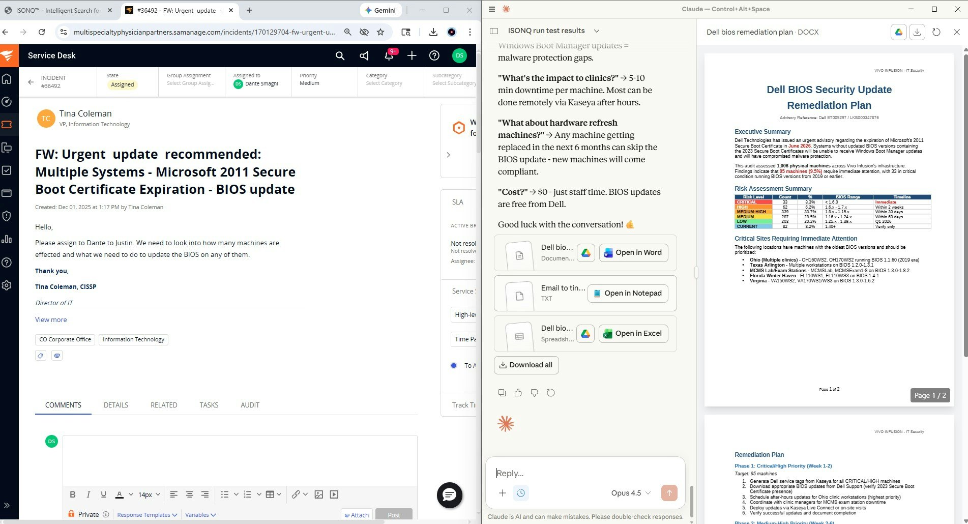Go to Home in the Service Desk sidebar
The image size is (968, 524).
(7, 79)
